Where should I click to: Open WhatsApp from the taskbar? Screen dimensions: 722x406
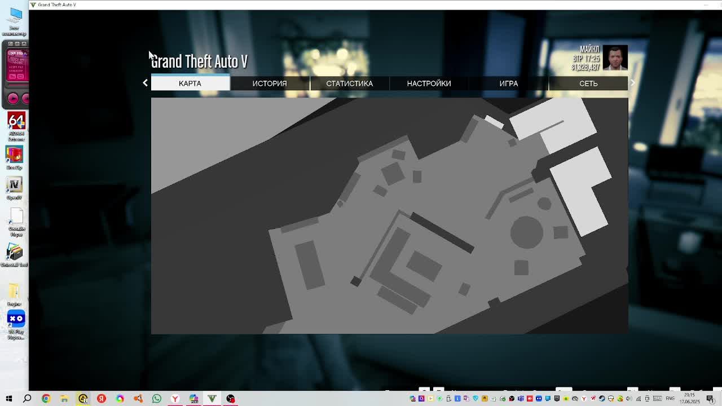[157, 399]
